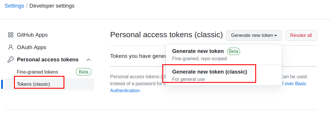This screenshot has width=331, height=123.
Task: Open Tokens (classic) in the sidebar
Action: [34, 84]
